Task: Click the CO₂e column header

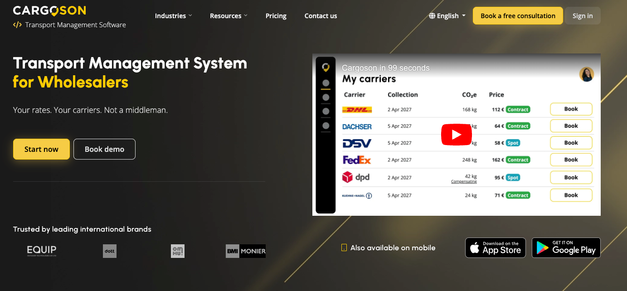Action: (469, 95)
